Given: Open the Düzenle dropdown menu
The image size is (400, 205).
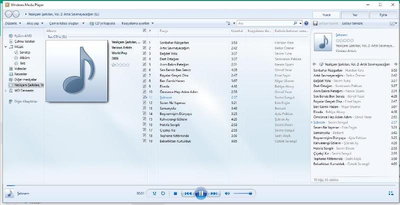Looking at the screenshot, I should tap(13, 23).
